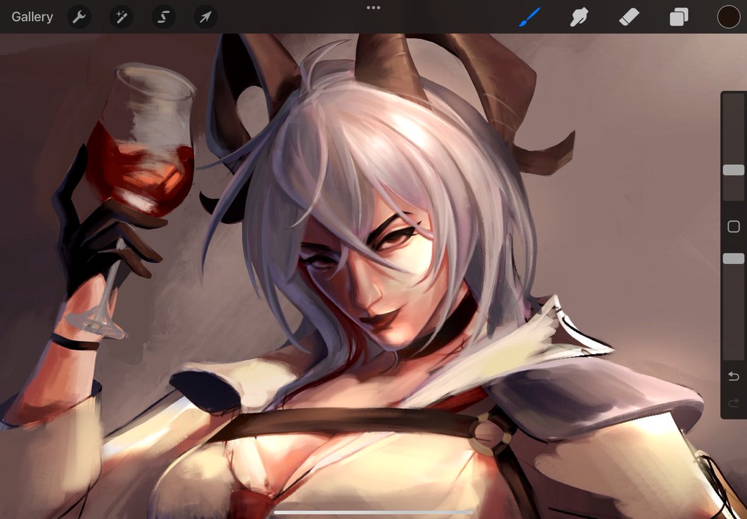This screenshot has height=519, width=747.
Task: Tap the home indicator bar
Action: tap(374, 512)
